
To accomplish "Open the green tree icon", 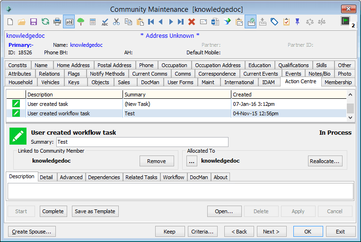I will click(81, 22).
